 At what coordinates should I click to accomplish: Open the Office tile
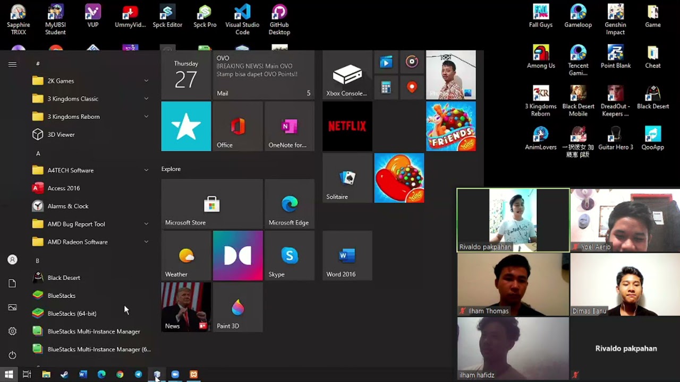[237, 126]
